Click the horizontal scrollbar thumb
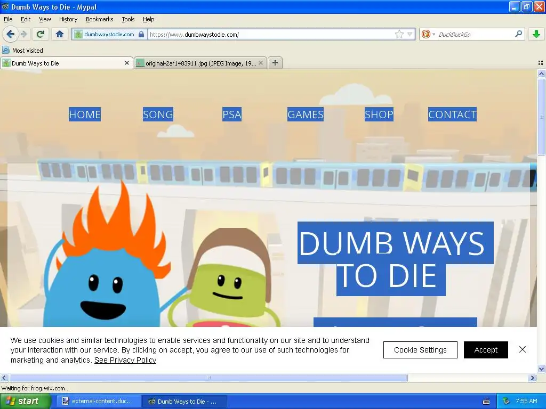Viewport: 546px width, 409px height. (x=208, y=378)
